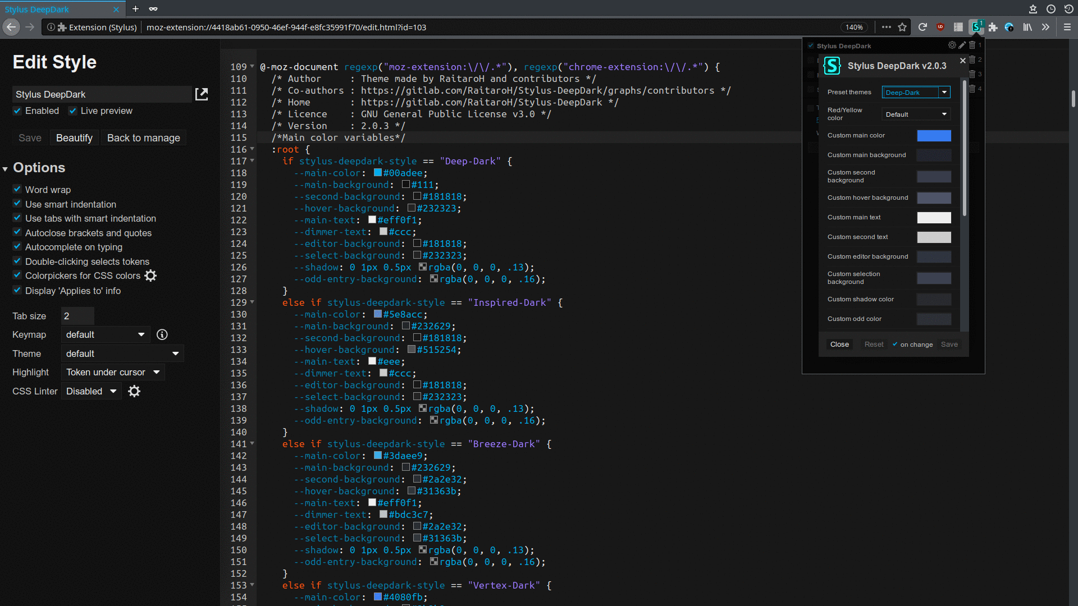This screenshot has width=1078, height=606.
Task: Click the Tab size input field
Action: [x=77, y=316]
